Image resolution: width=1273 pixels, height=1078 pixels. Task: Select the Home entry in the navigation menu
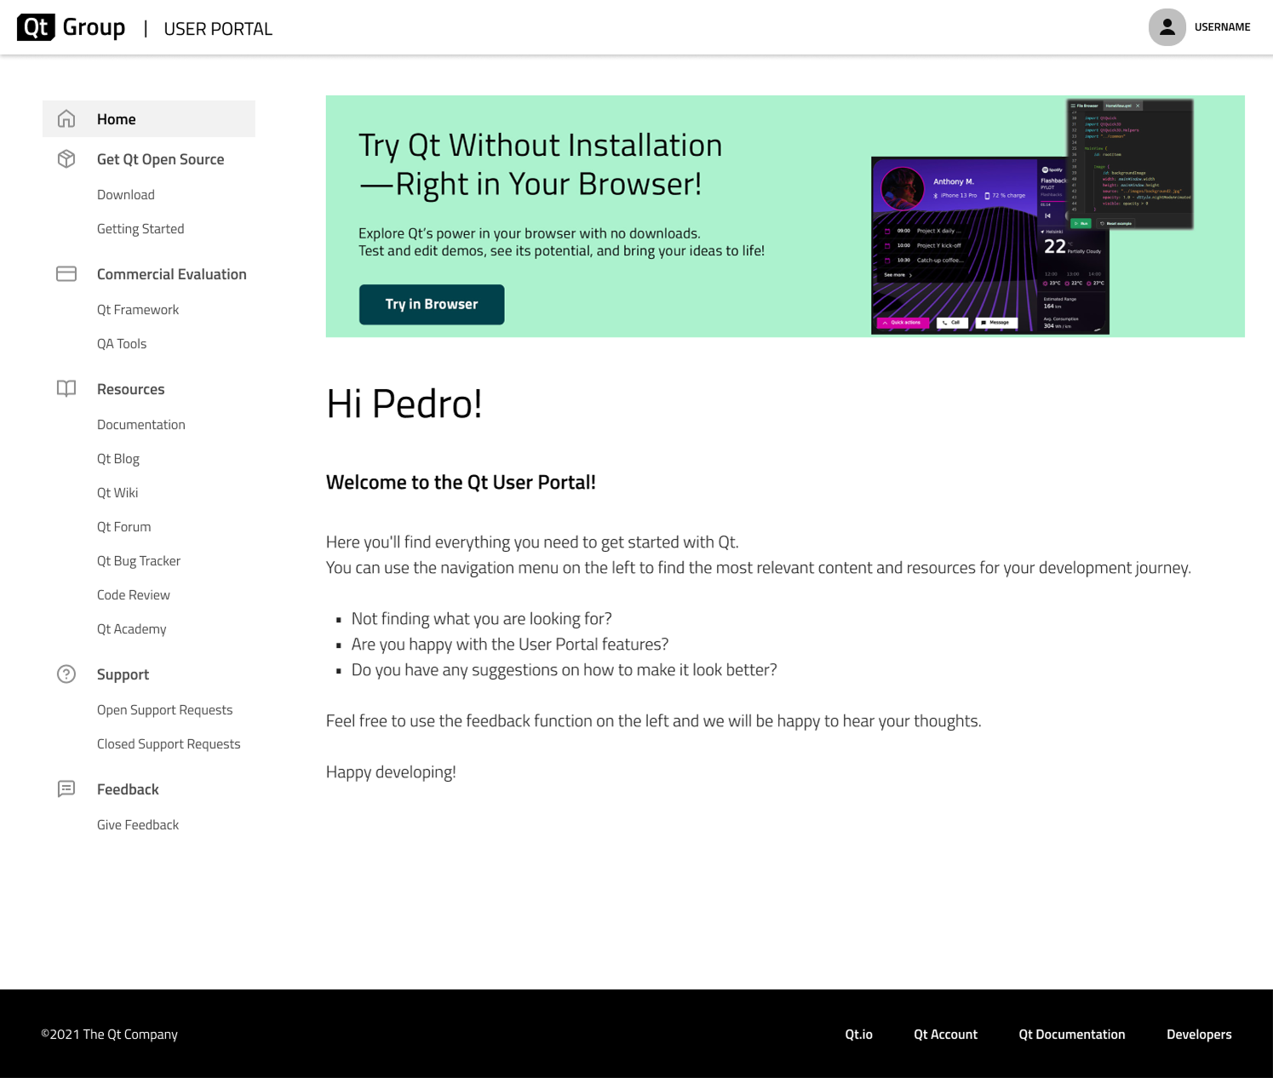coord(116,118)
